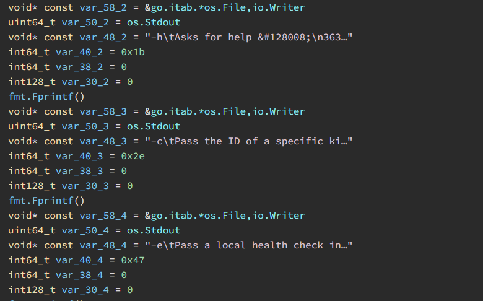Click the go.itab symbol assigned to var_58_3
This screenshot has width=483, height=301.
click(225, 111)
